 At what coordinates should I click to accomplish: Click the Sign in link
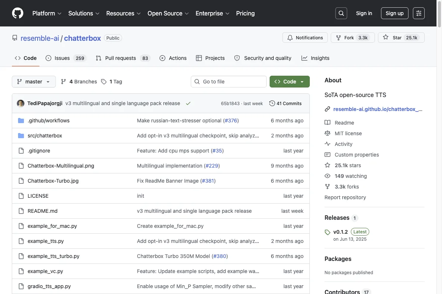(364, 13)
